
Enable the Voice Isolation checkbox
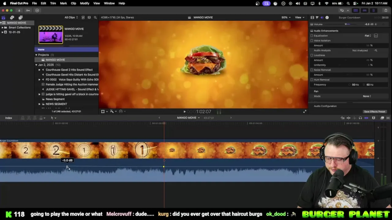tap(312, 41)
